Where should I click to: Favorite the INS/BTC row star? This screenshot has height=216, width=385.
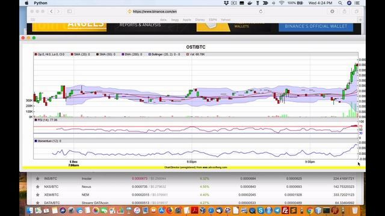(x=37, y=179)
